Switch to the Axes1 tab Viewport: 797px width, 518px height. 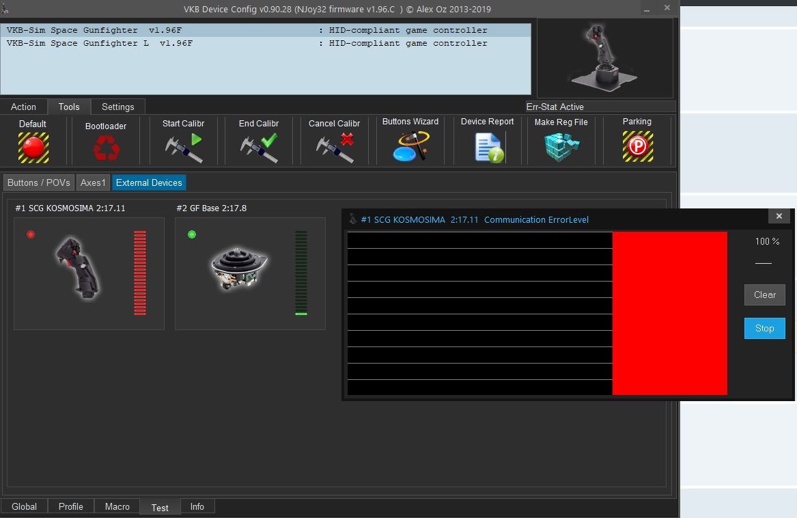click(x=93, y=182)
